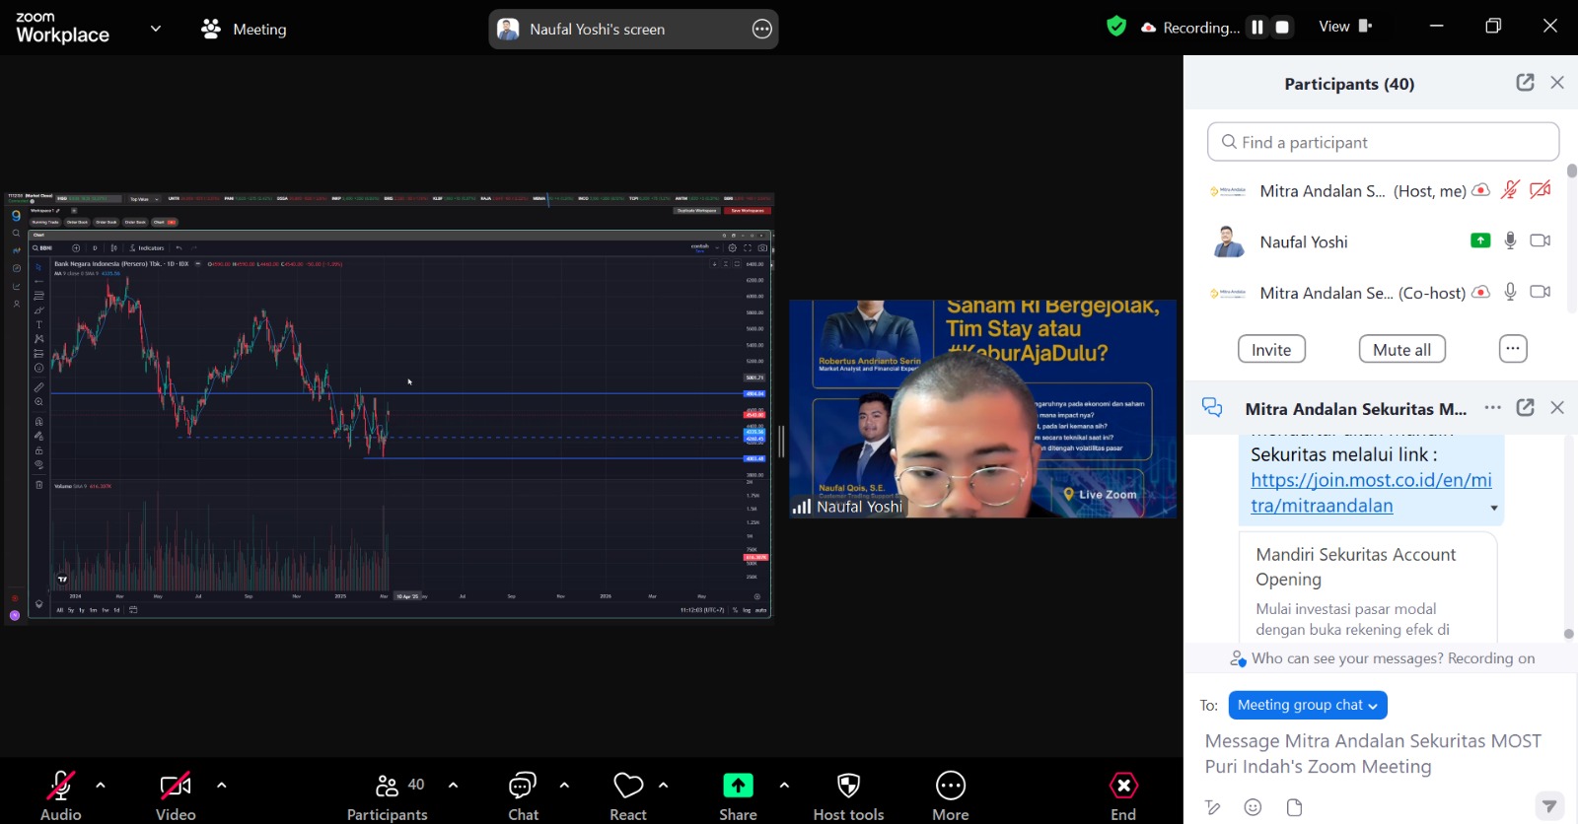Image resolution: width=1578 pixels, height=824 pixels.
Task: Open Host tools shield icon
Action: (x=848, y=787)
